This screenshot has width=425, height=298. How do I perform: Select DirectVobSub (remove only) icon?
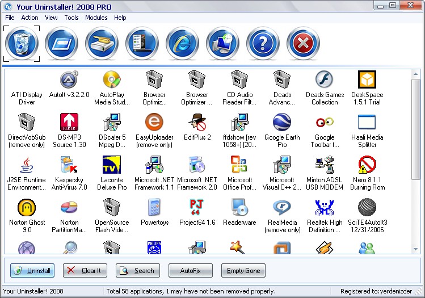pos(27,122)
